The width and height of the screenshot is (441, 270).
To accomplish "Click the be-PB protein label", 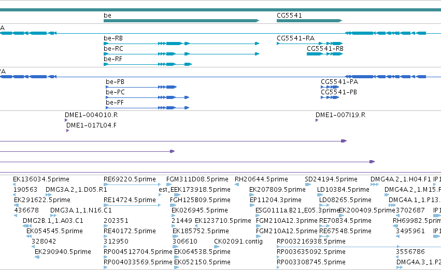I will [x=115, y=82].
